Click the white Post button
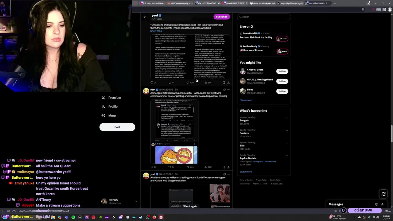Screen dimensions: 393x221 point(117,127)
